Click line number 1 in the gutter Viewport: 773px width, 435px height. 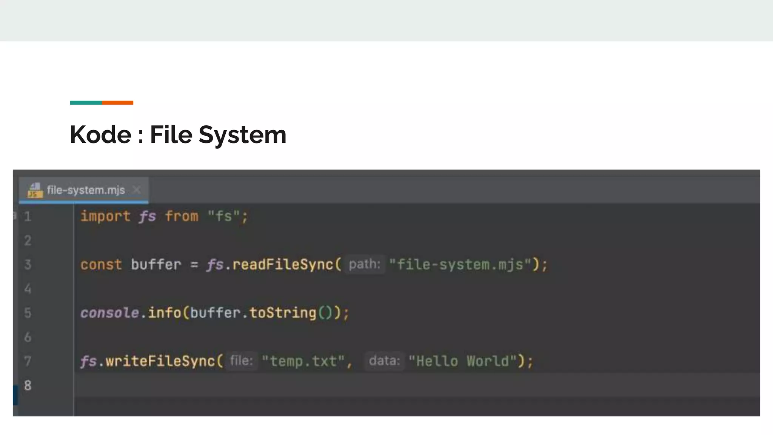click(28, 216)
